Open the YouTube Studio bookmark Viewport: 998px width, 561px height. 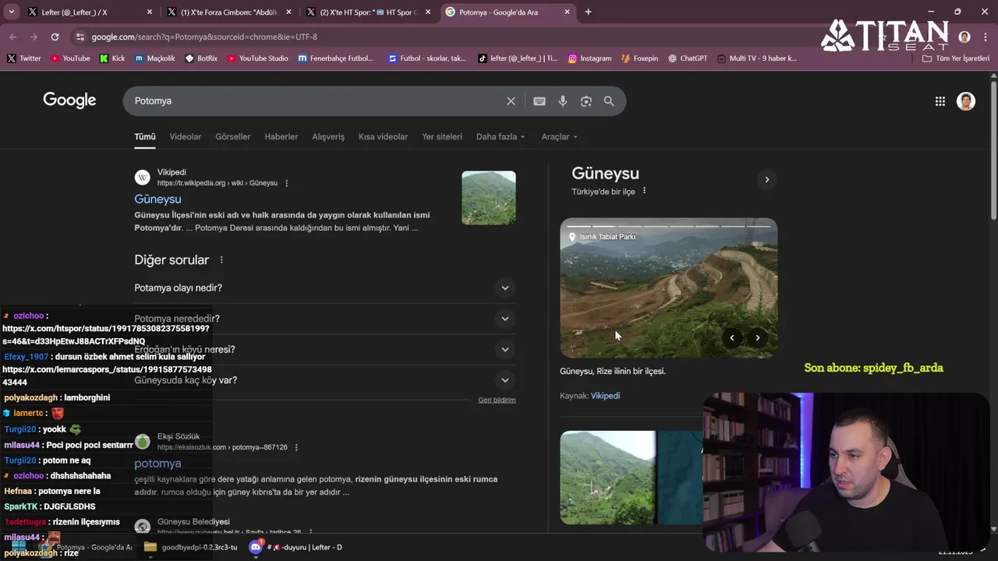tap(258, 58)
